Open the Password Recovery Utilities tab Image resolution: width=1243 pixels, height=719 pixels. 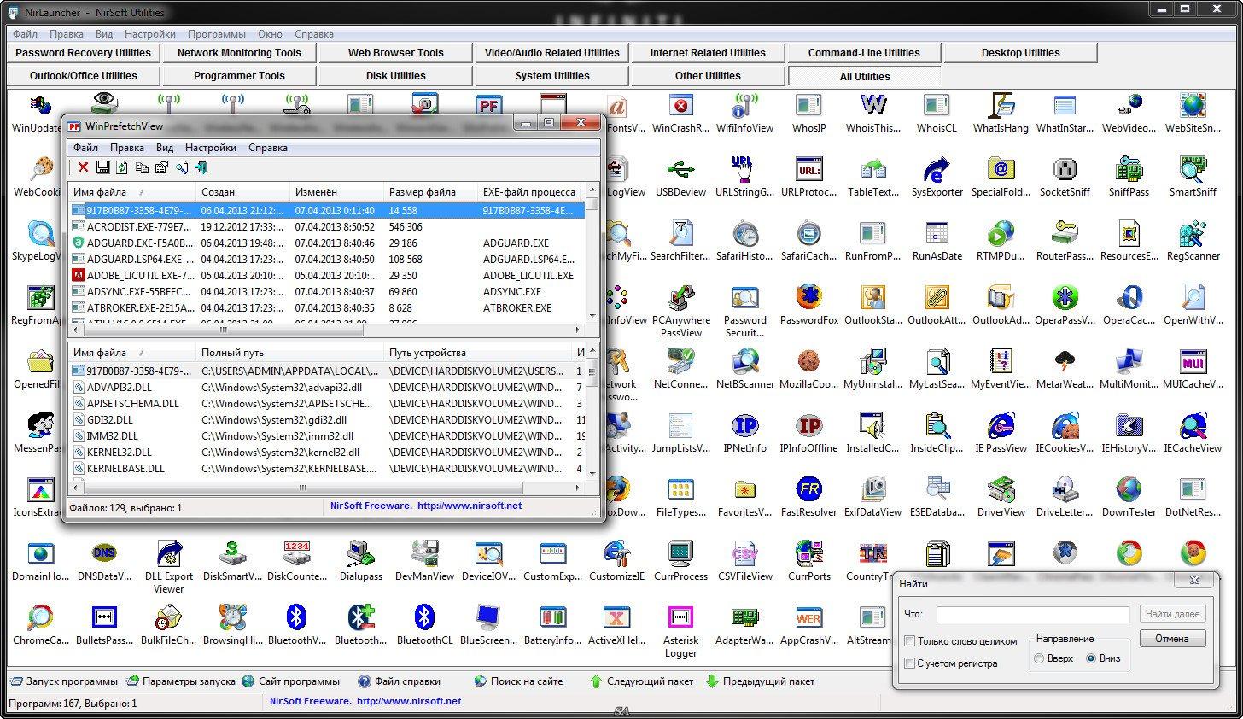(x=83, y=53)
